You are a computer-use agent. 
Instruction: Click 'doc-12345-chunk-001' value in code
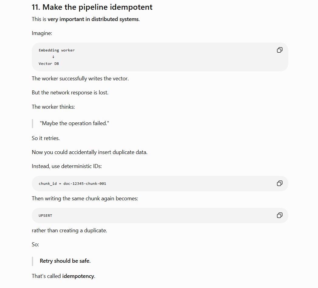tap(84, 184)
